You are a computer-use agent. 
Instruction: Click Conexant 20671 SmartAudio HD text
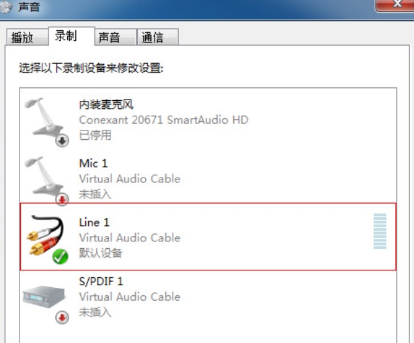[164, 120]
